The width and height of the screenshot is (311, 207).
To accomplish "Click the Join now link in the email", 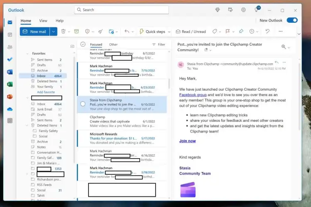I will point(187,141).
